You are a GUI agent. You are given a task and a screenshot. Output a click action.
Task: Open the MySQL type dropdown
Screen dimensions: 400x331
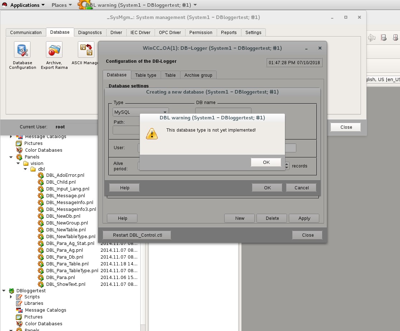[x=140, y=112]
